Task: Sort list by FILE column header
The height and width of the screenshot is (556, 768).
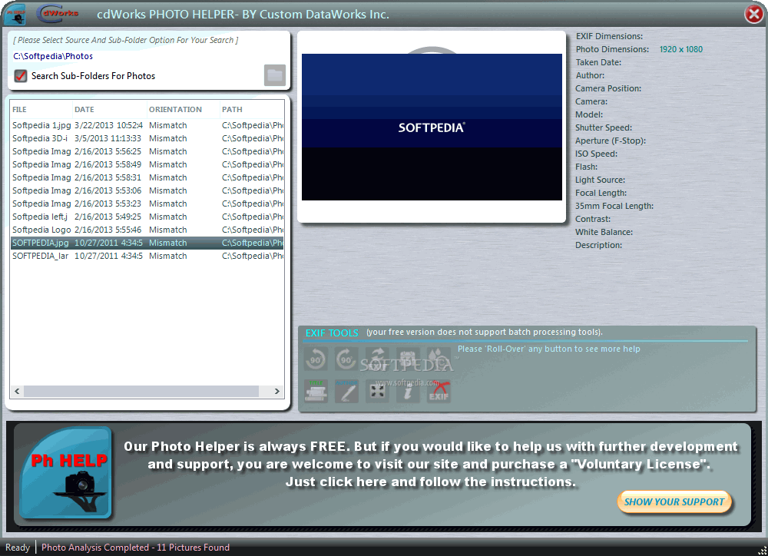Action: (20, 109)
